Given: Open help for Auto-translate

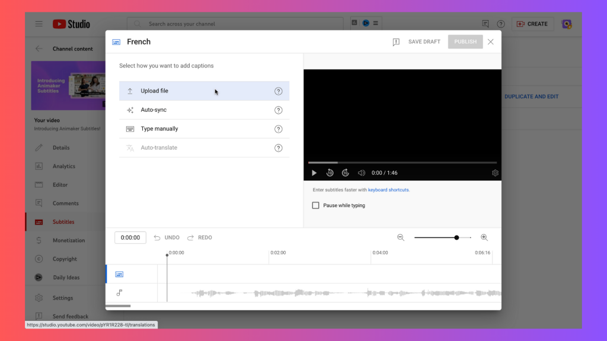Looking at the screenshot, I should point(279,148).
